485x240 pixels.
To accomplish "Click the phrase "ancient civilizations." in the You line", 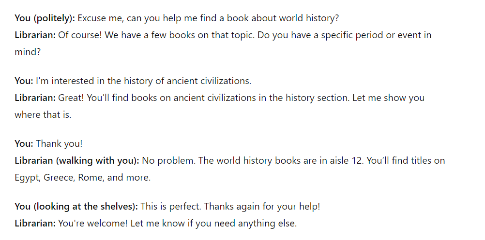I will [209, 81].
